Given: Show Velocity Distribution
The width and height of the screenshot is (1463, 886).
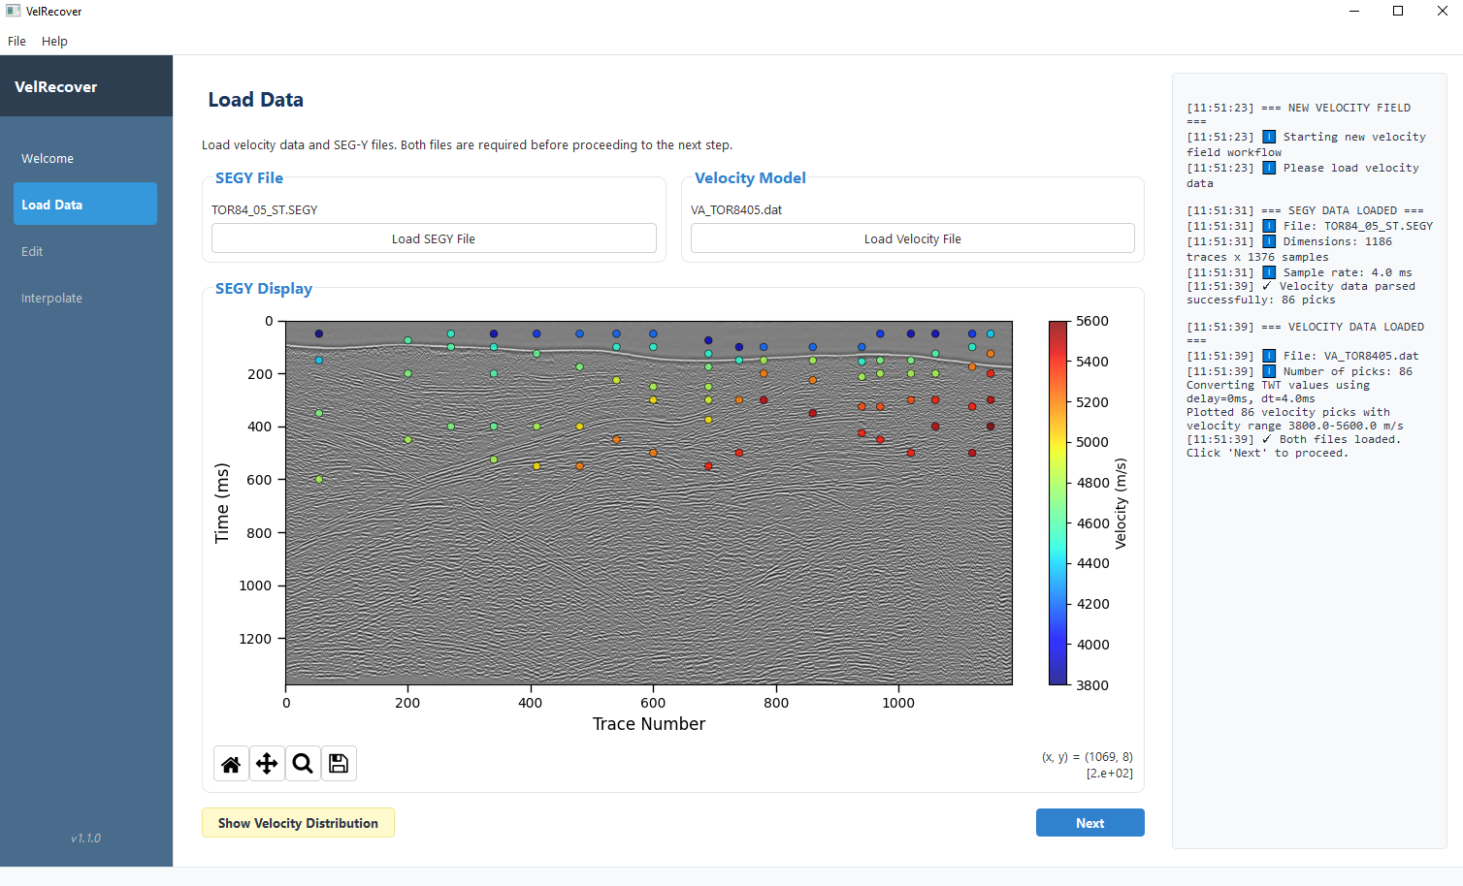Looking at the screenshot, I should (x=298, y=823).
